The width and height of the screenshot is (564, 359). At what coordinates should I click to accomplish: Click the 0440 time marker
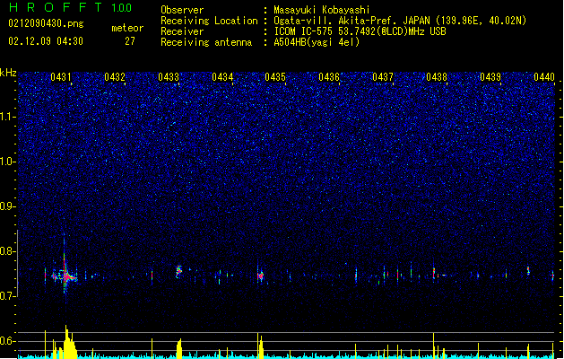click(544, 77)
